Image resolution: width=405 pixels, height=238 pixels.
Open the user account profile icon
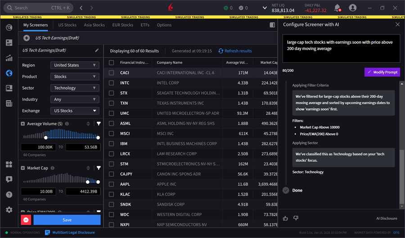tap(352, 8)
